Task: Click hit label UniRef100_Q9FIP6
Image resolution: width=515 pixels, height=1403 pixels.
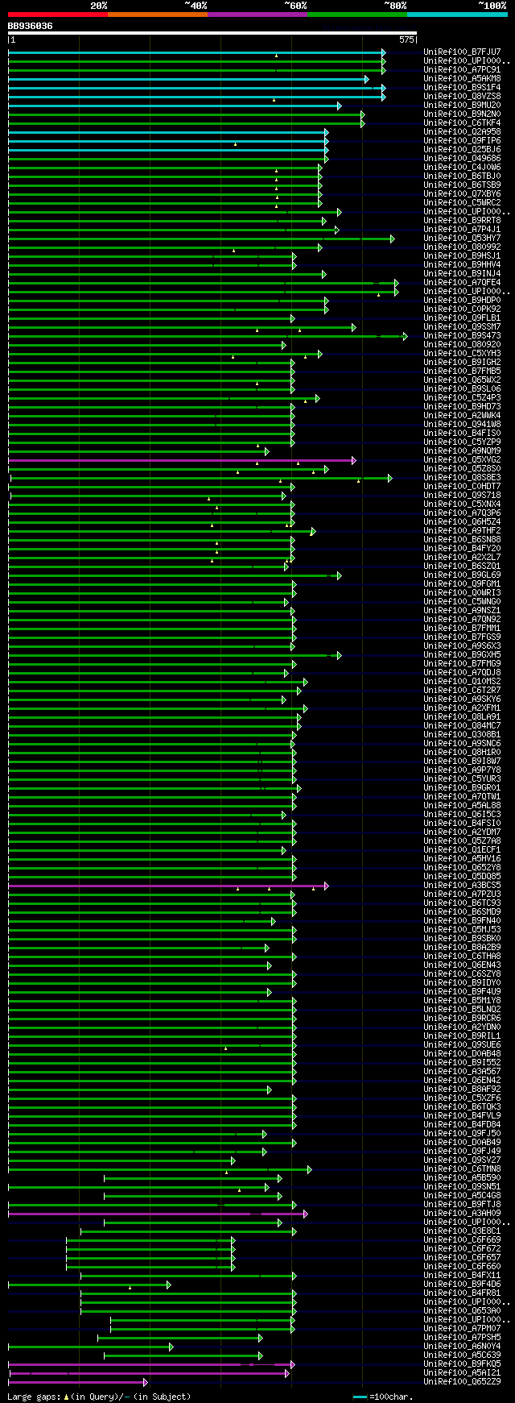Action: [462, 141]
